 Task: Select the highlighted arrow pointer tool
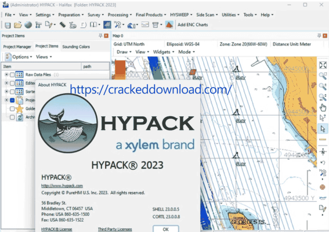click(323, 129)
